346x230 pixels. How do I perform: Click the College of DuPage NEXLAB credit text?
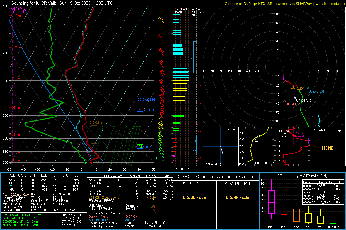click(284, 4)
